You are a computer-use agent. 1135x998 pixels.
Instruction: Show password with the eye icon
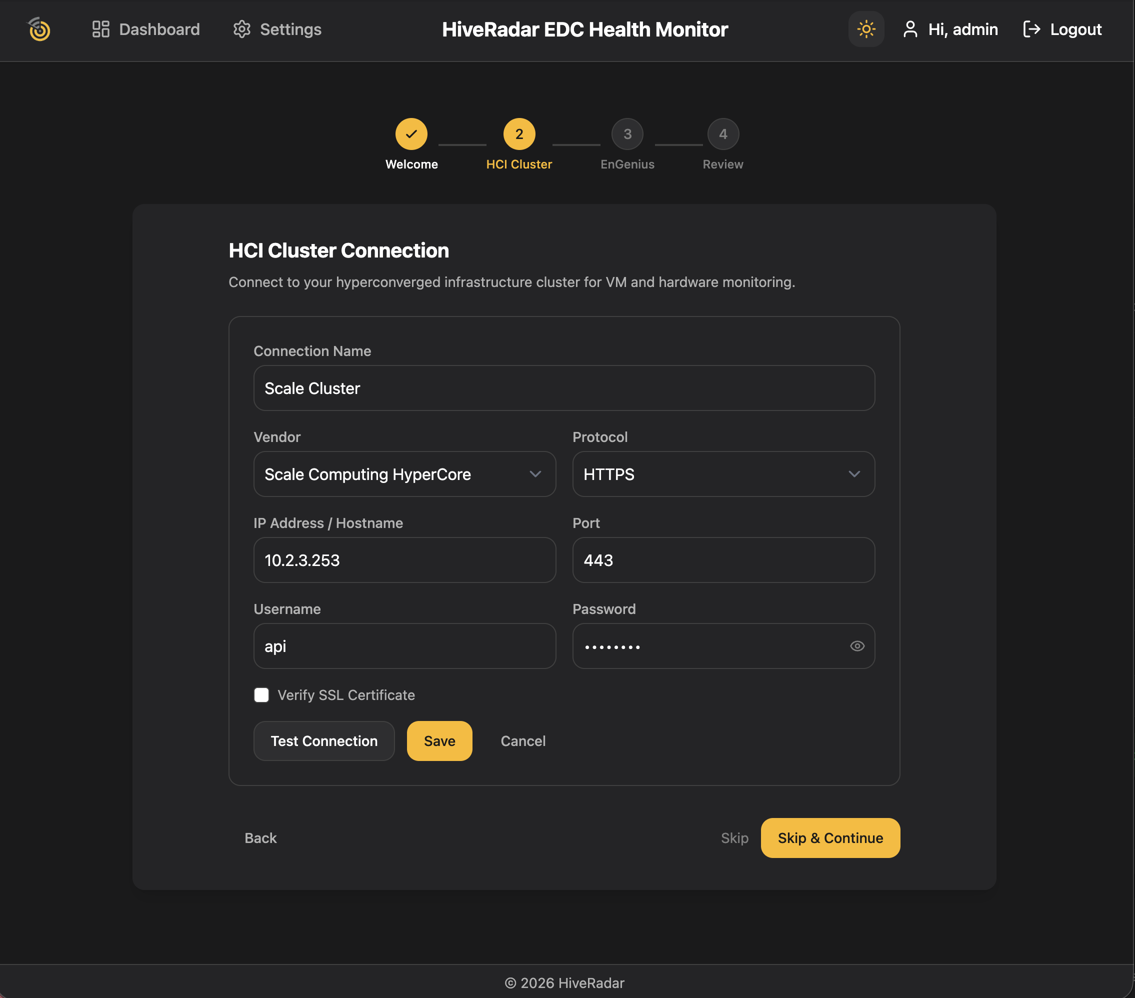click(x=857, y=646)
